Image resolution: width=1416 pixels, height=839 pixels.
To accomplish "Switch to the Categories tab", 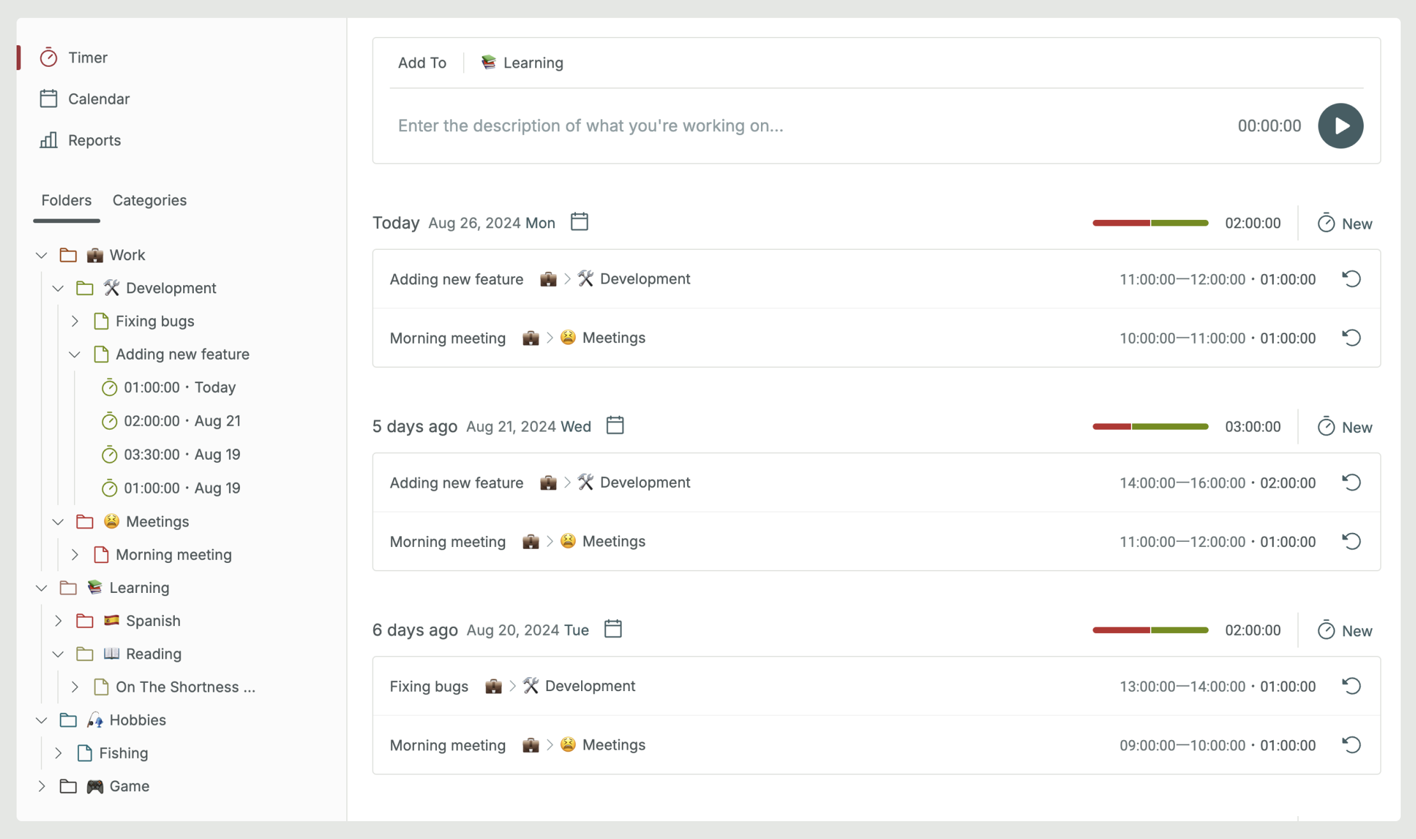I will click(x=150, y=200).
